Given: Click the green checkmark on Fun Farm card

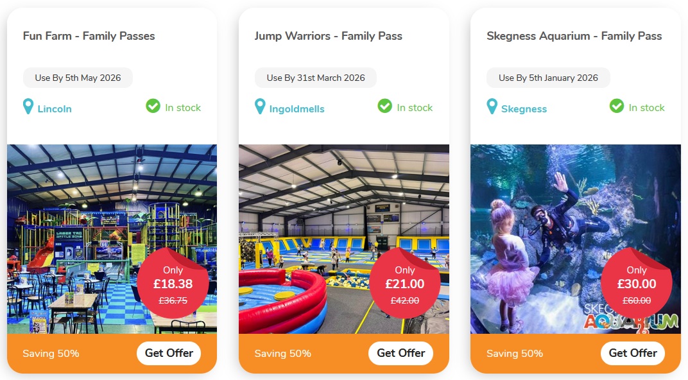Looking at the screenshot, I should click(153, 106).
